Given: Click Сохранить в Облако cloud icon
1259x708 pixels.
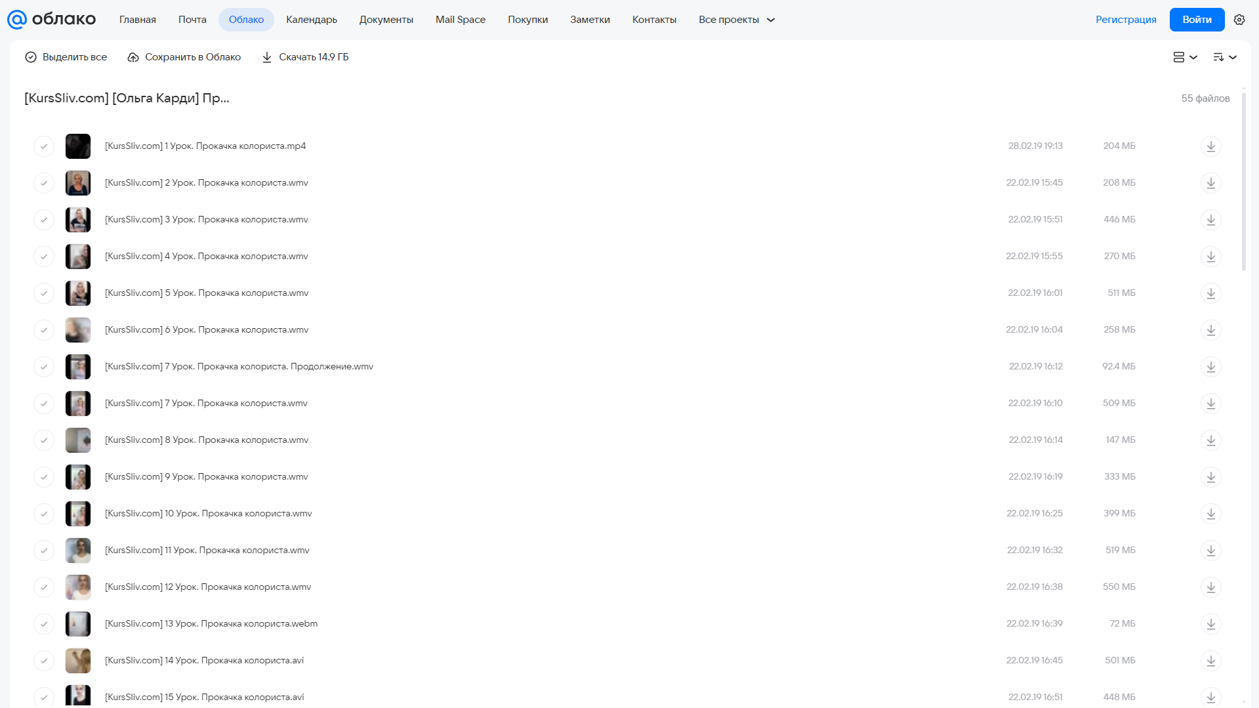Looking at the screenshot, I should pos(133,57).
